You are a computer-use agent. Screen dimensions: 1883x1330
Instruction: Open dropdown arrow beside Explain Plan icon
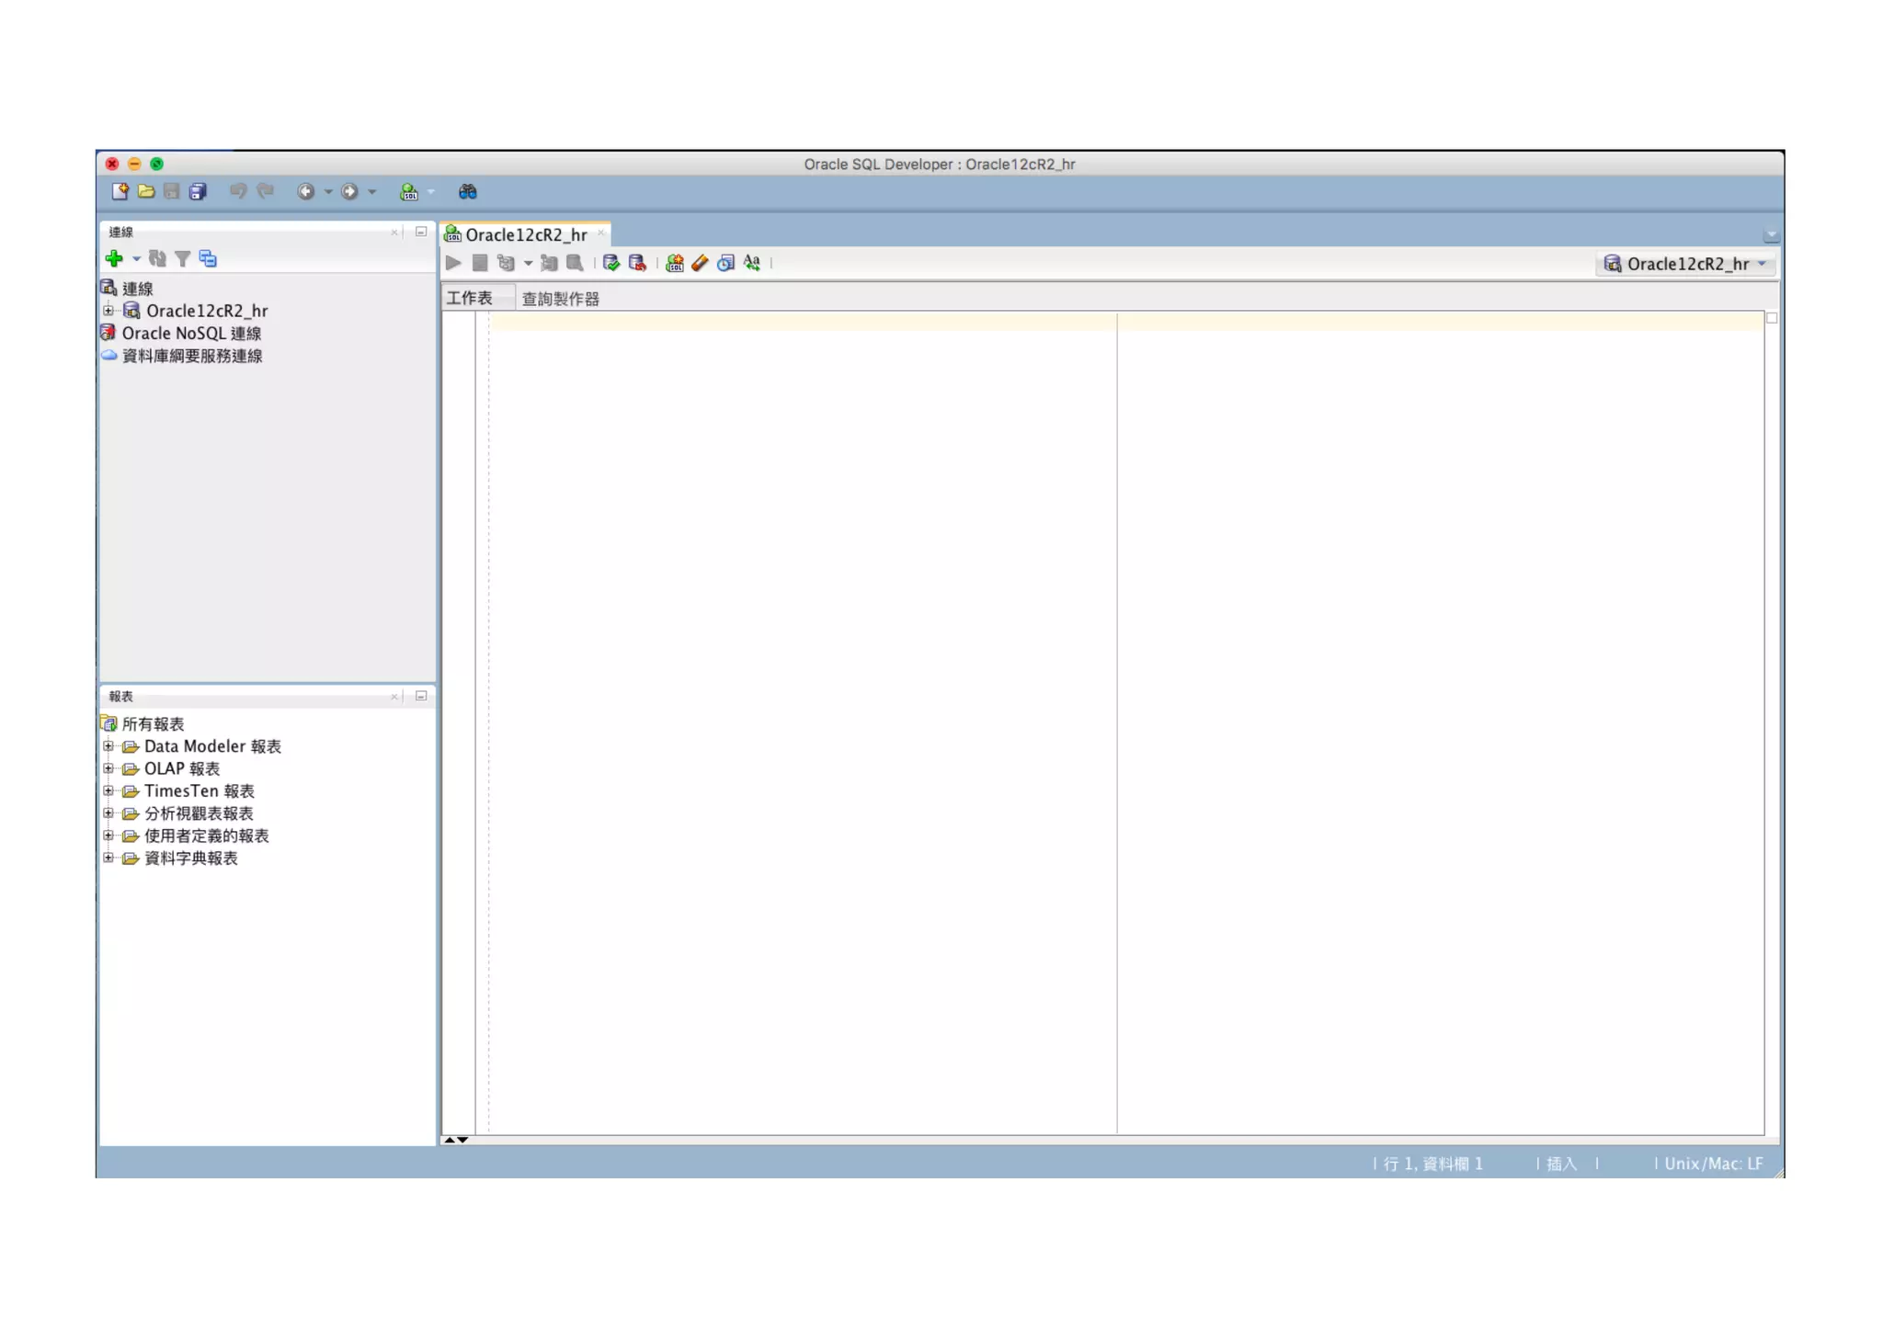pos(528,264)
